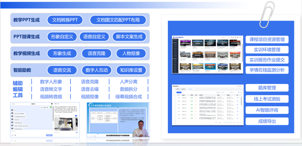Click the round logo in 教学实训管理平台 header
Viewport: 302px width, 146px height.
point(174,37)
